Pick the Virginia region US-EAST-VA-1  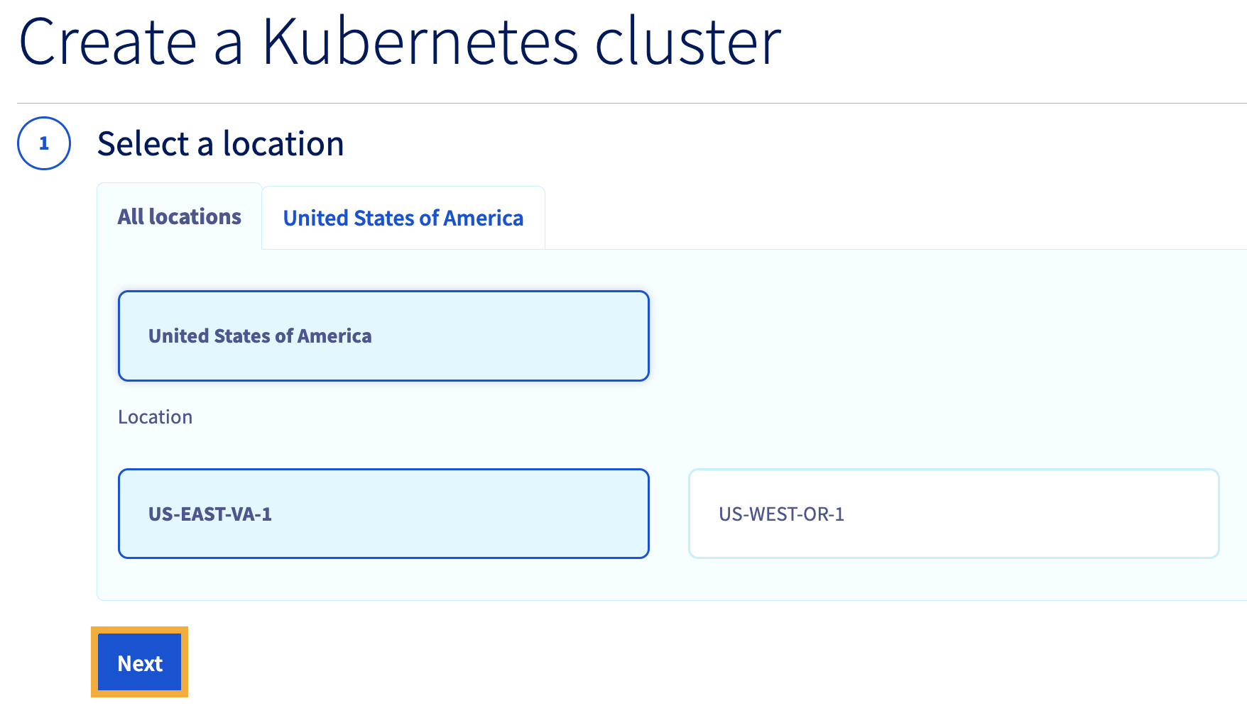383,514
